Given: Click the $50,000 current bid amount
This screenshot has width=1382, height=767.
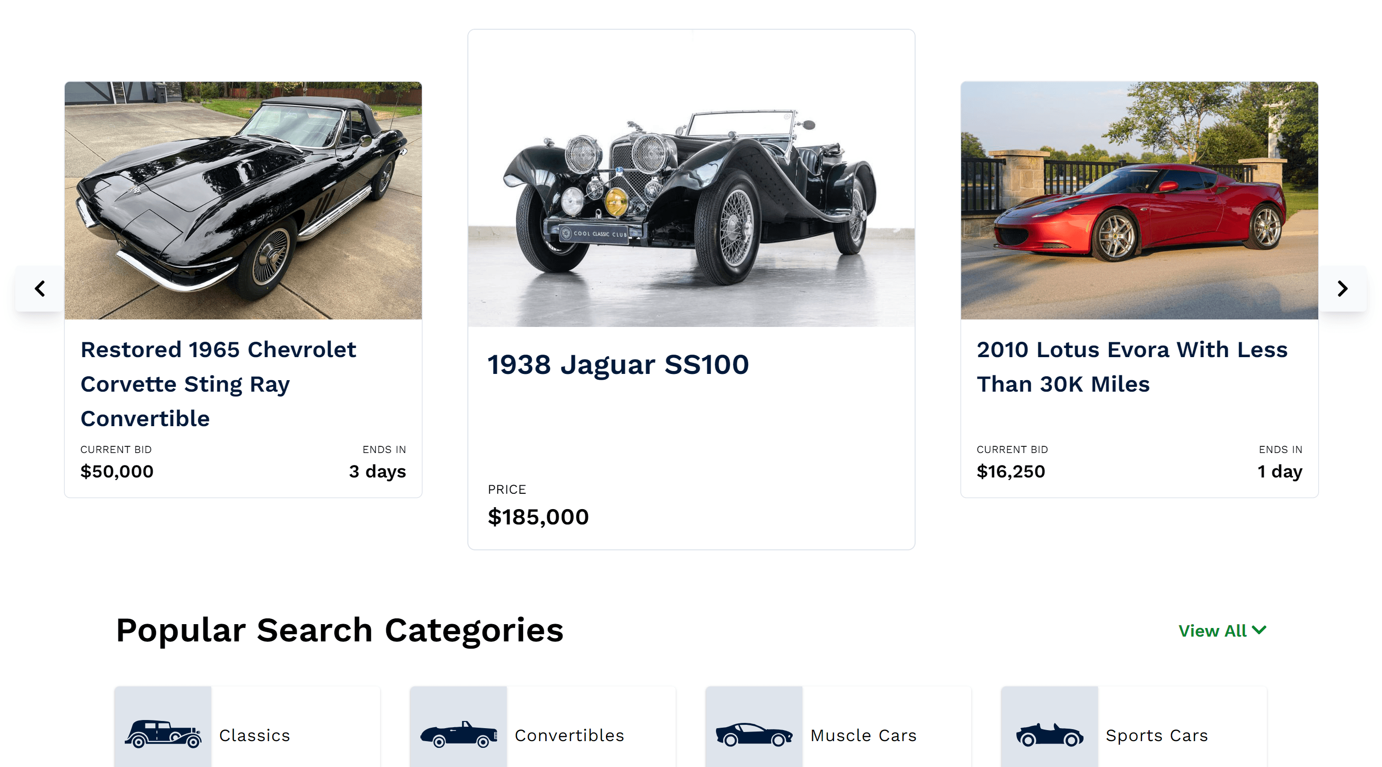Looking at the screenshot, I should coord(117,472).
